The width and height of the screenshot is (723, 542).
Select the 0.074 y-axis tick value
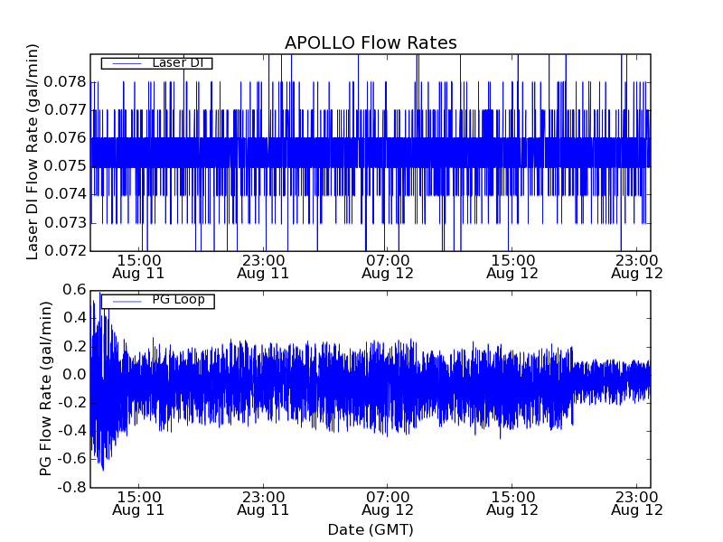[65, 194]
